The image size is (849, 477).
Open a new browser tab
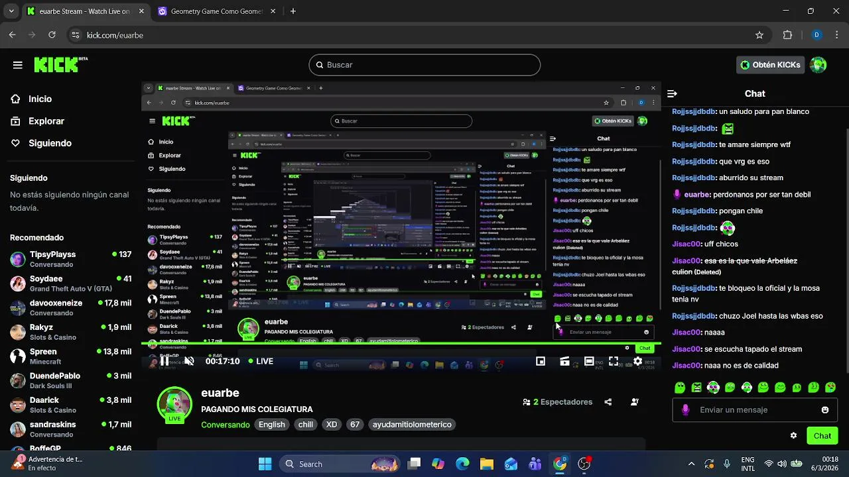click(x=293, y=11)
